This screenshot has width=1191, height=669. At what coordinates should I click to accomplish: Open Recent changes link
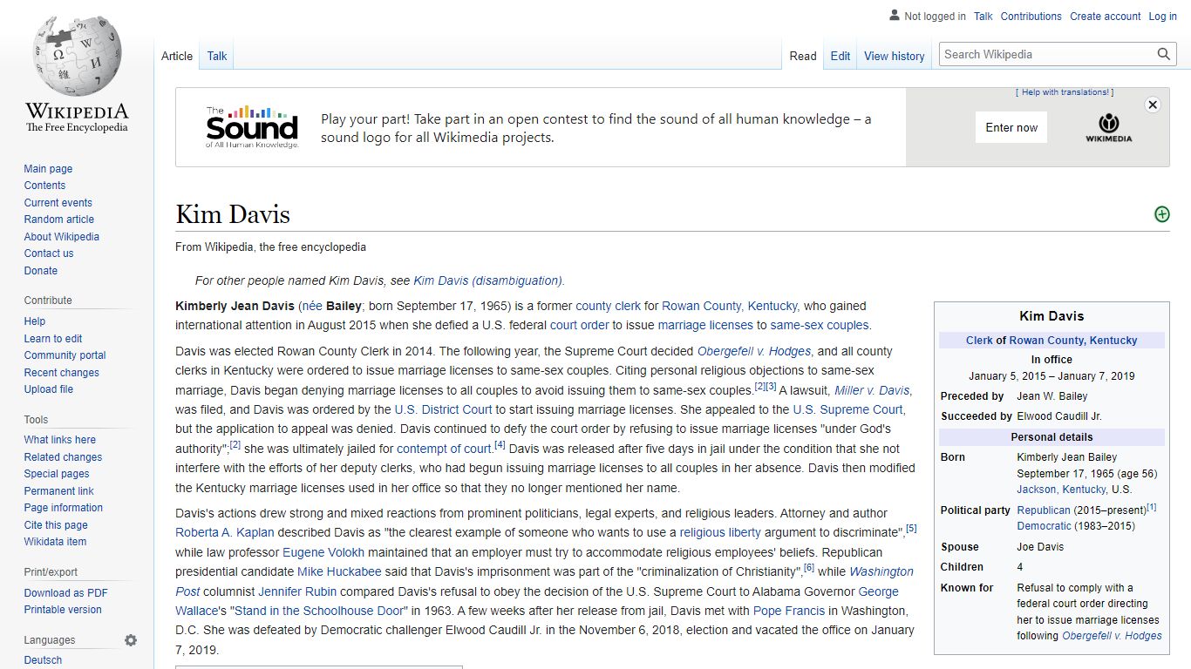(x=62, y=373)
